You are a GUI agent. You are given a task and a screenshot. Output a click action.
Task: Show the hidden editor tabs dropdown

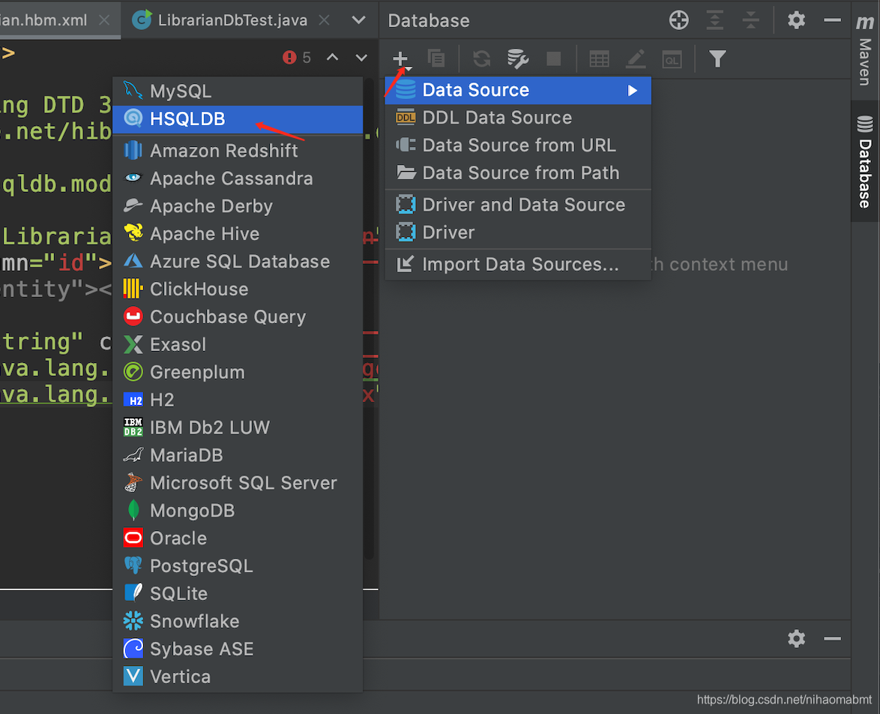pyautogui.click(x=358, y=20)
